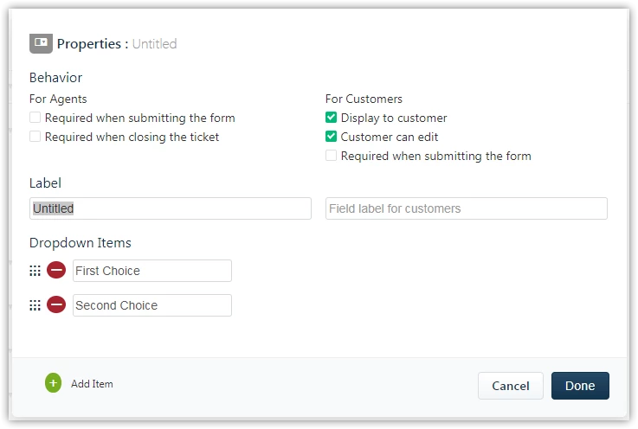Remove the First Choice dropdown item
Screen dimensions: 638x429
click(x=56, y=270)
